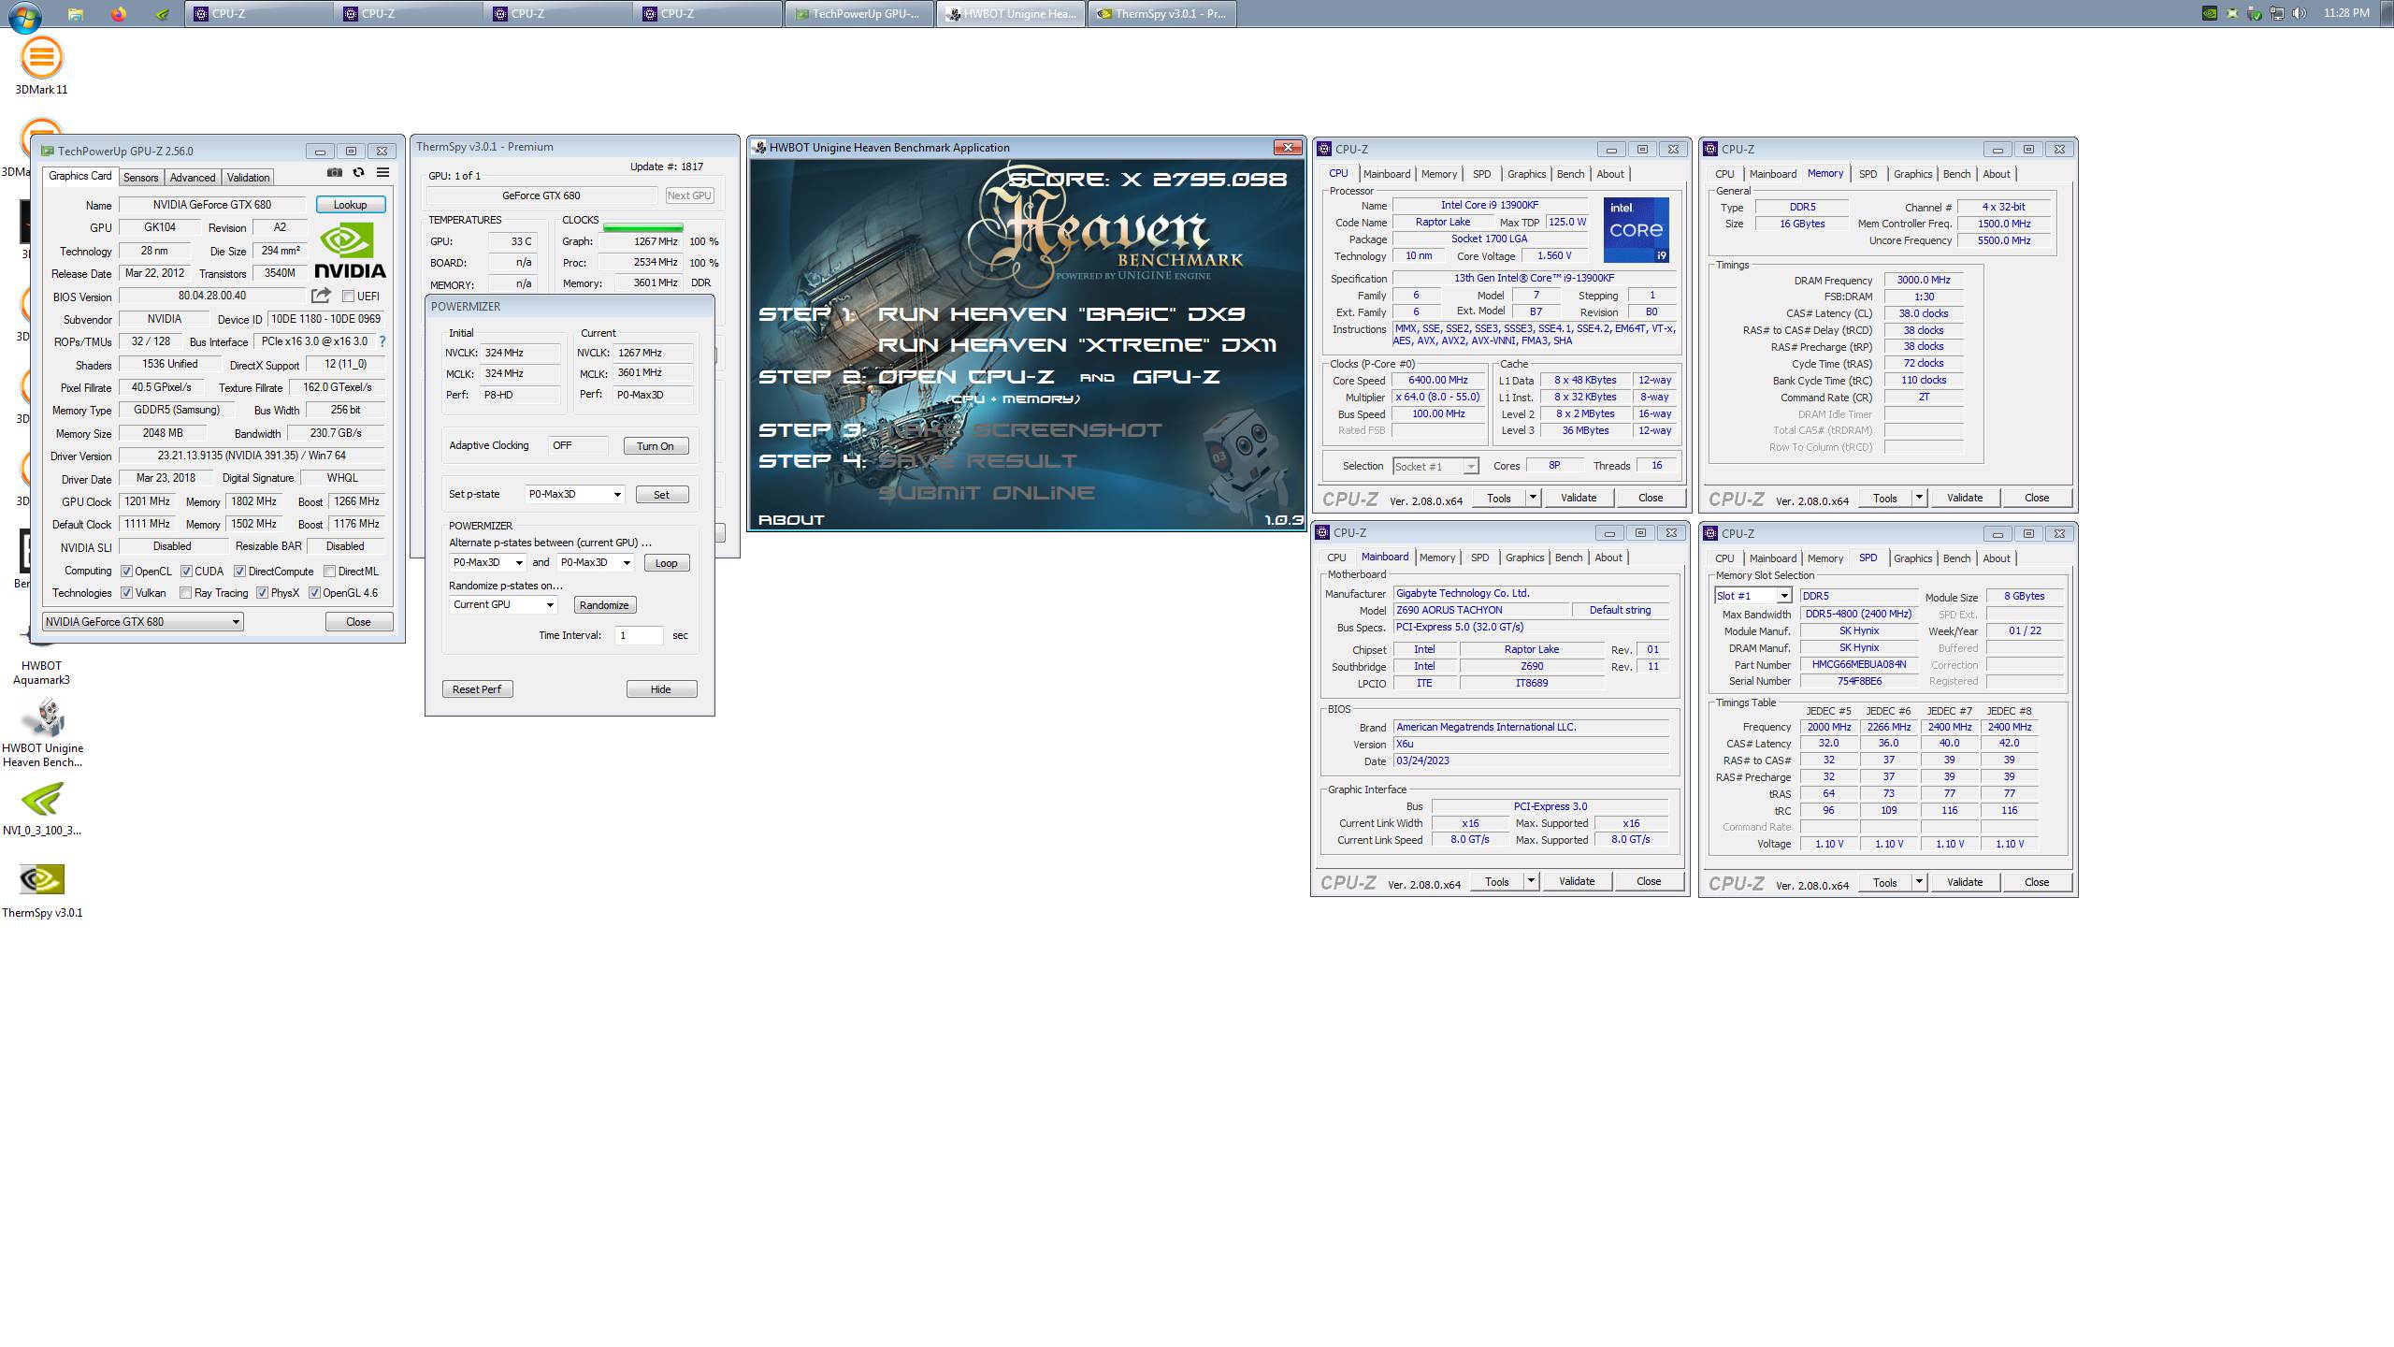Switch to the Validation tab in GPU-Z

pos(249,178)
